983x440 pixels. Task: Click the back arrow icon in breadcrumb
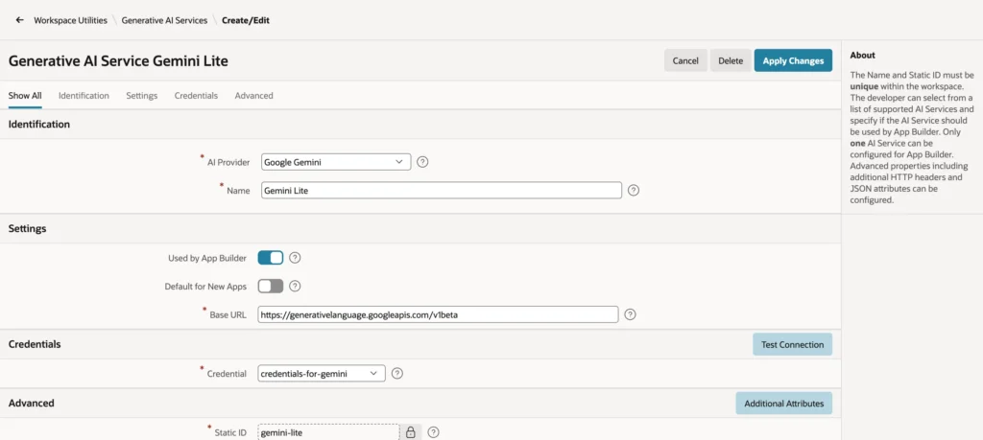[x=19, y=20]
